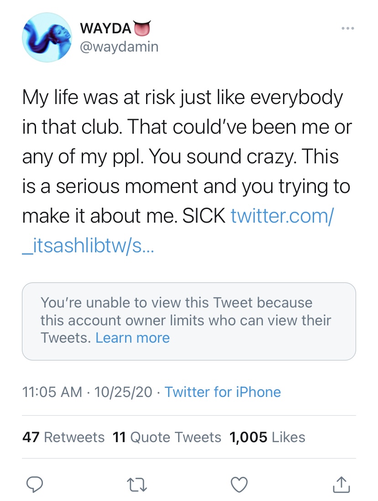Open the more options ellipsis menu

coord(348,28)
